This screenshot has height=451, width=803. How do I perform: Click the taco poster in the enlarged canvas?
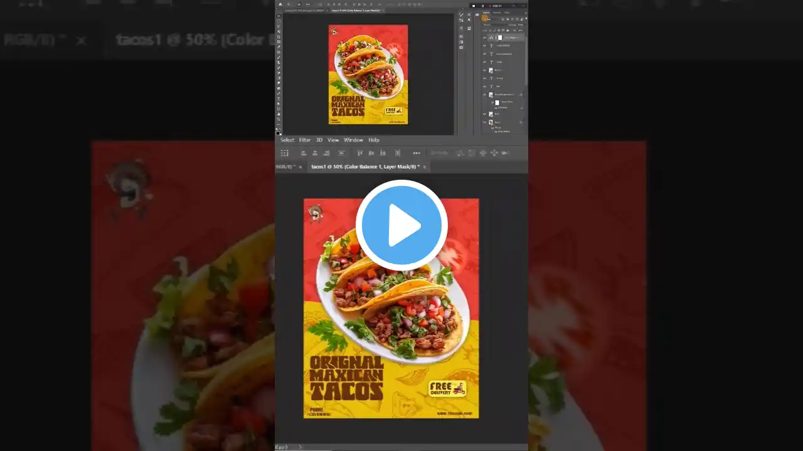tap(391, 308)
